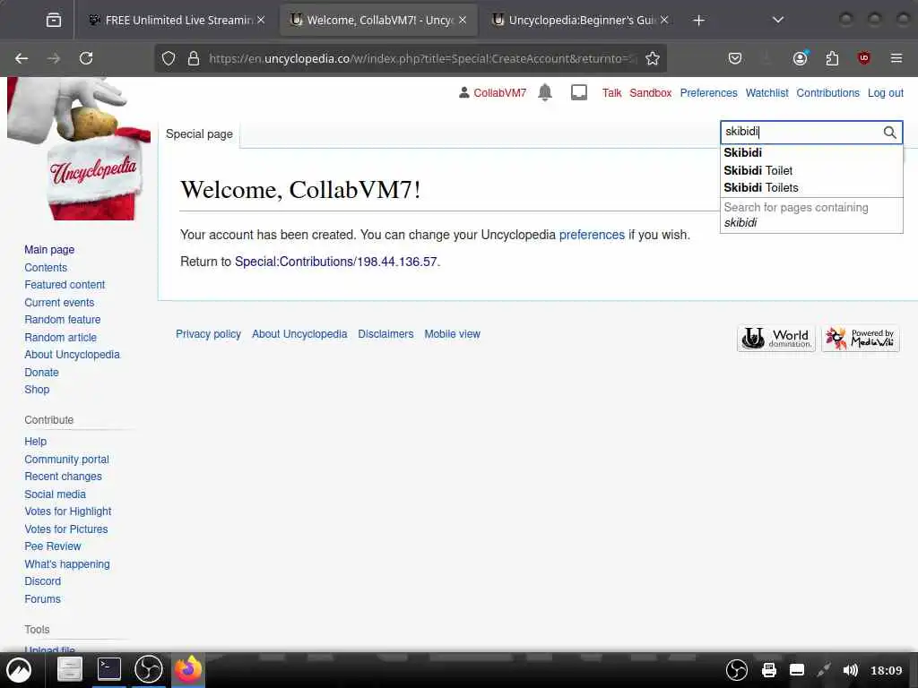Show wiki alerts with the bell icon
918x688 pixels.
pyautogui.click(x=545, y=92)
